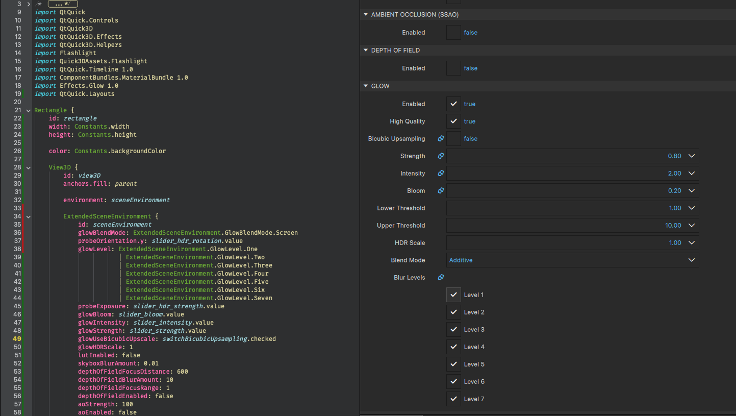Toggle the Level 7 blur checkbox

[x=453, y=399]
